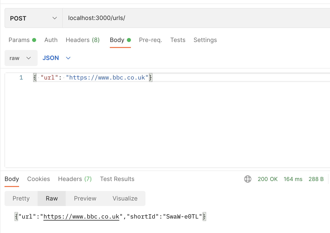The width and height of the screenshot is (330, 233).
Task: Switch to the Headers (8) request tab
Action: point(83,40)
